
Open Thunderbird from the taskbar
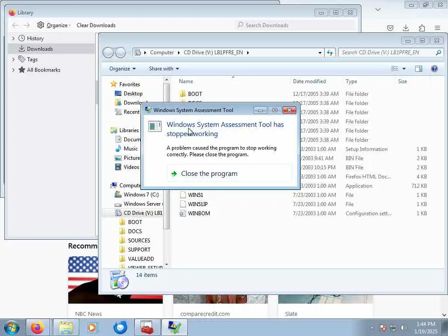pyautogui.click(x=120, y=327)
